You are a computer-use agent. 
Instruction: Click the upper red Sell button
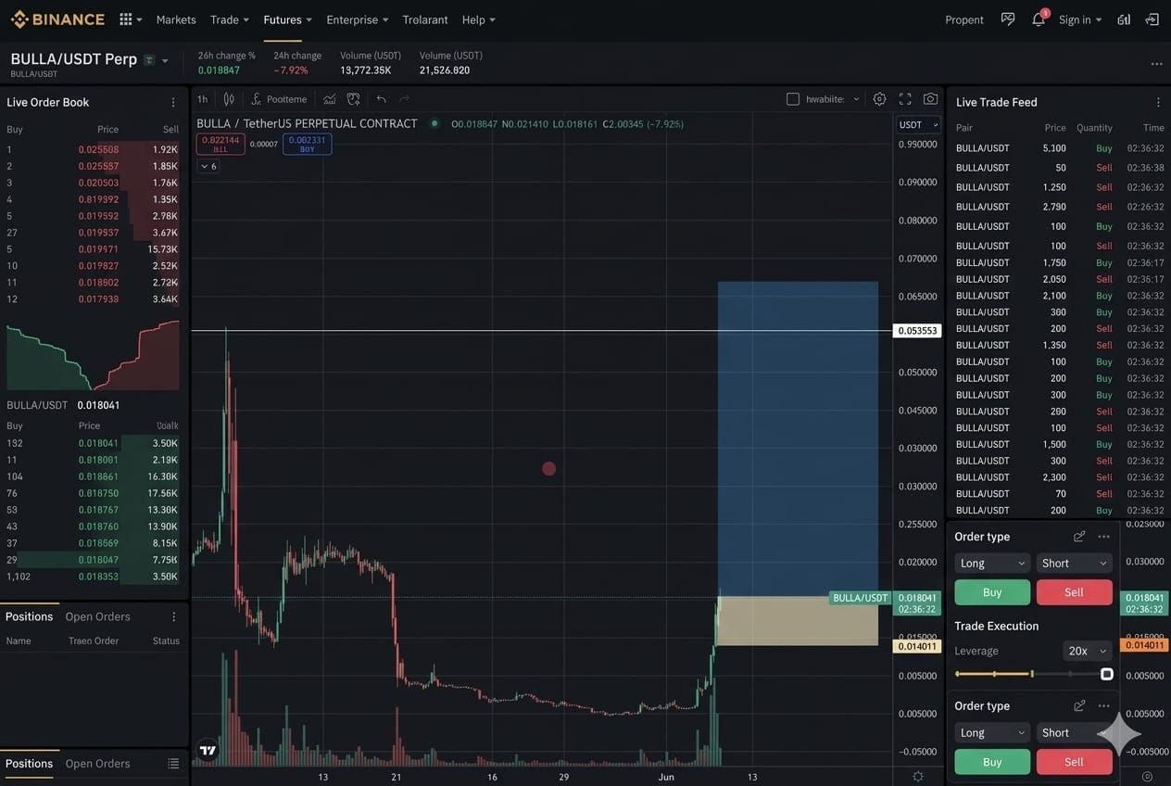coord(1075,592)
